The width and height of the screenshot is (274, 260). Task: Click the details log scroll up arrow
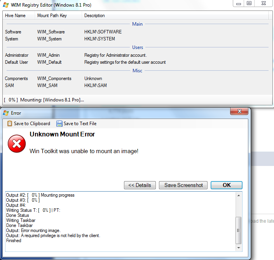click(x=239, y=195)
